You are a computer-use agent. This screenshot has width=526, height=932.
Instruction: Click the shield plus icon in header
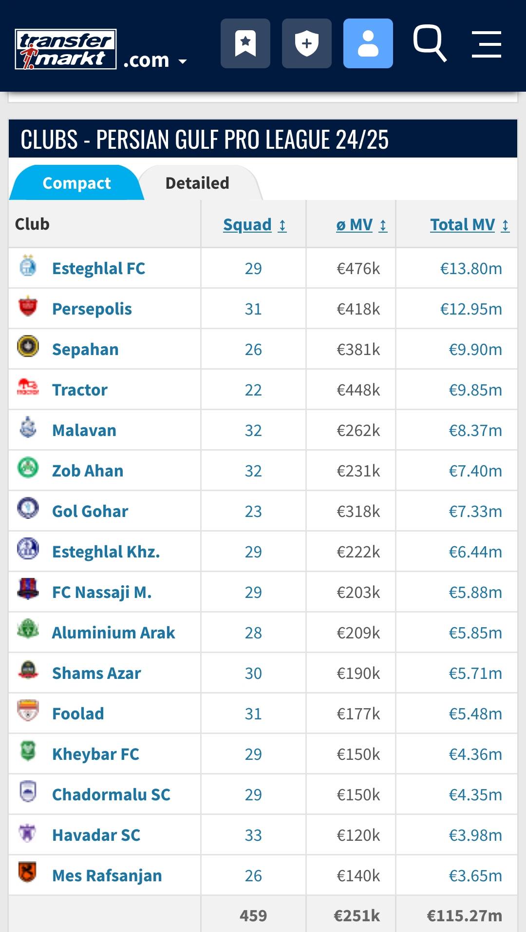pos(307,43)
